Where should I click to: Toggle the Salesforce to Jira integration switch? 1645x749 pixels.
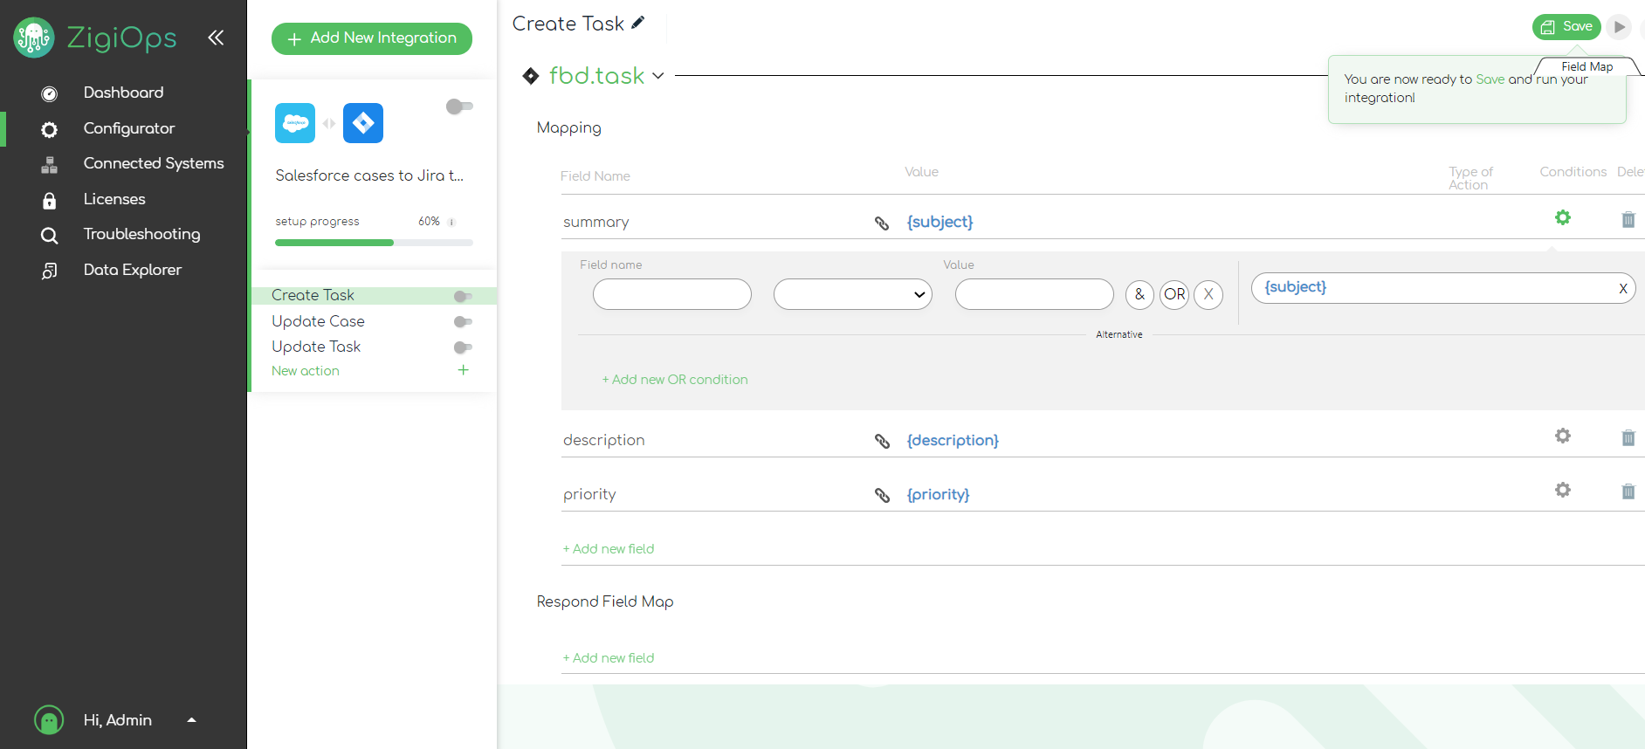pyautogui.click(x=459, y=107)
